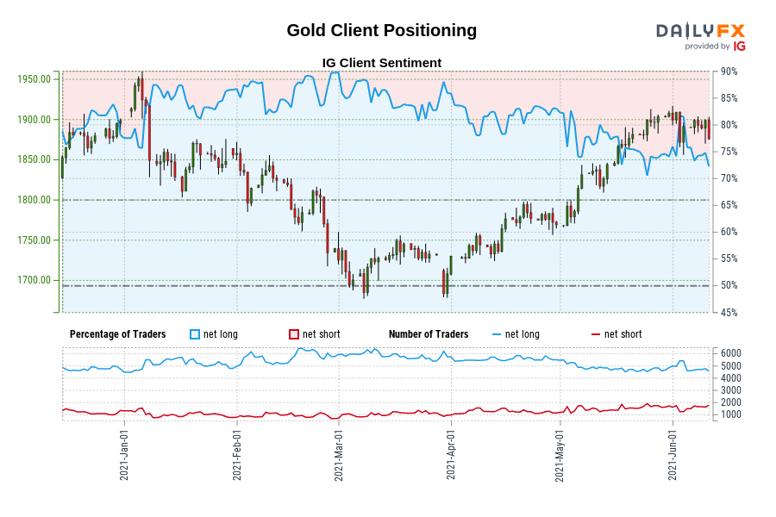This screenshot has width=776, height=517.
Task: Click the 1950.00 price axis label
Action: [34, 79]
